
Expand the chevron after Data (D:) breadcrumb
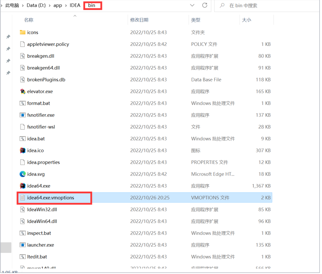point(50,5)
